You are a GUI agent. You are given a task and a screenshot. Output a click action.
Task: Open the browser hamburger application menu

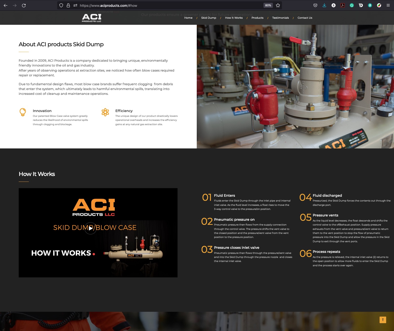[x=388, y=5]
